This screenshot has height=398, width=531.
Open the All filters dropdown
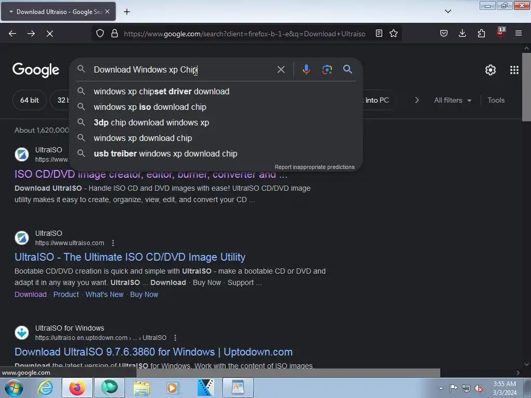point(452,100)
